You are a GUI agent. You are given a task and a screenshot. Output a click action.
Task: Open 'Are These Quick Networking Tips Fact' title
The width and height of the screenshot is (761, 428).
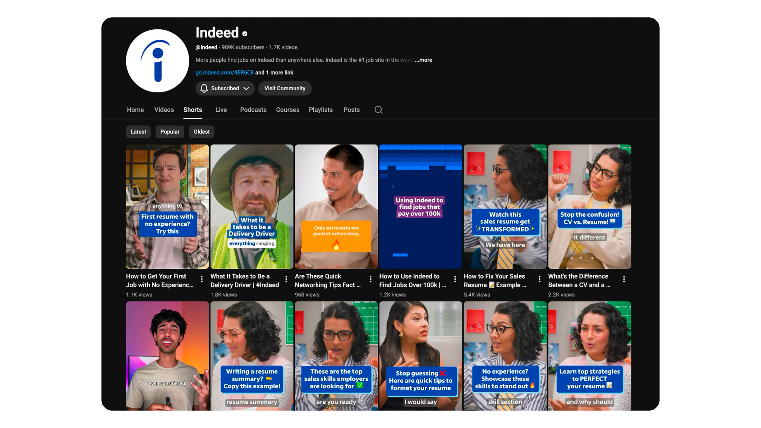pyautogui.click(x=328, y=281)
